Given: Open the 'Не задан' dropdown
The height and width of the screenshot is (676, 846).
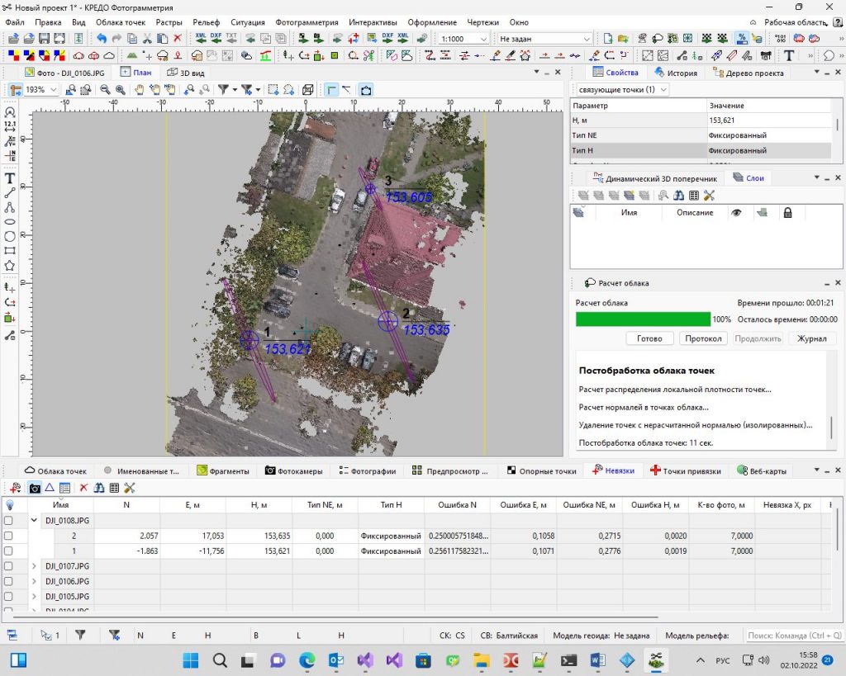Looking at the screenshot, I should (x=587, y=39).
